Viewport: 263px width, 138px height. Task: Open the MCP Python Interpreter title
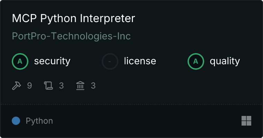pyautogui.click(x=73, y=19)
